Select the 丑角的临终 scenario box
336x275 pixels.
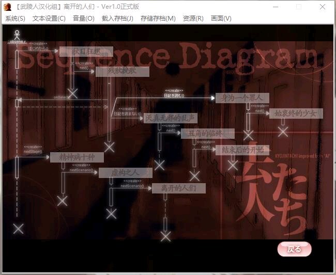click(208, 134)
